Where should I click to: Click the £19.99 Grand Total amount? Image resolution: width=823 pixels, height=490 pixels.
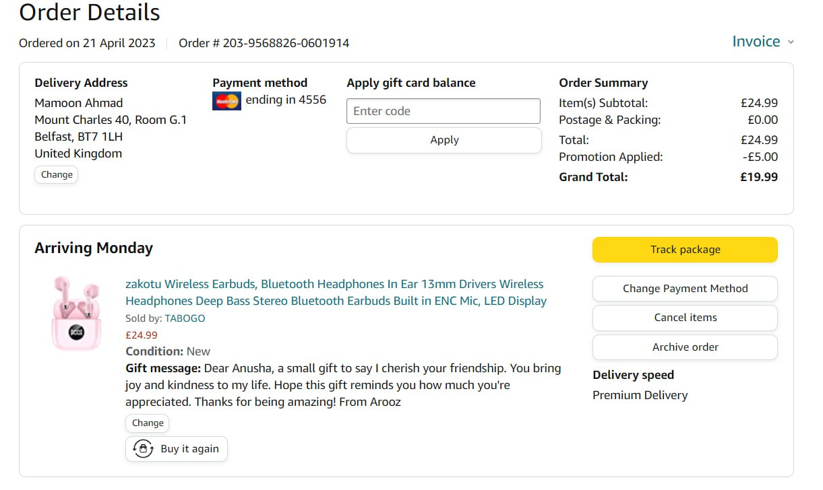click(759, 177)
